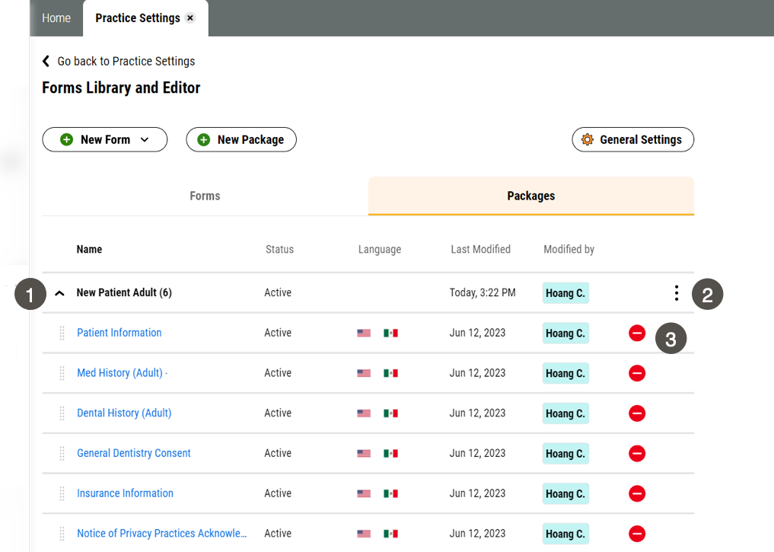This screenshot has width=774, height=552.
Task: Click the US flag for Patient Information
Action: point(364,333)
